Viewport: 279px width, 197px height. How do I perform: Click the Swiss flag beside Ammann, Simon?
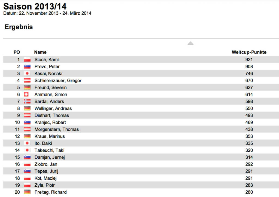26,94
